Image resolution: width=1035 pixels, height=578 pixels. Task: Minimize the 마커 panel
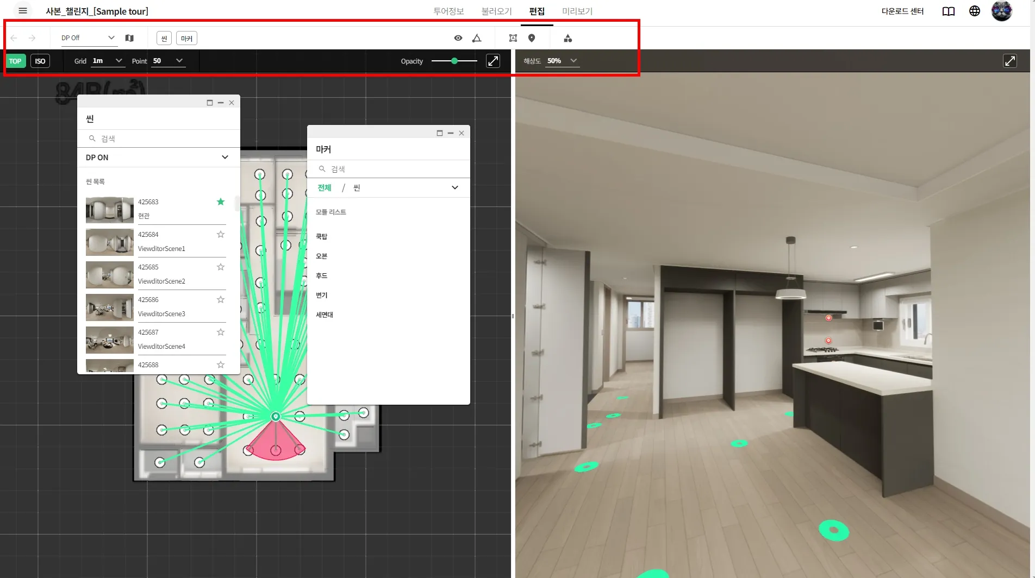[451, 133]
